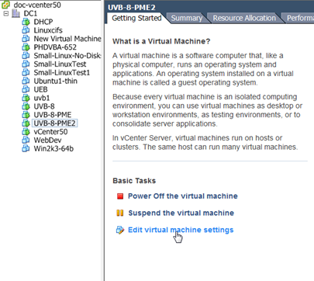Click the doc-vcenter50 server icon
Viewport: 314px width, 281px height.
pos(5,5)
